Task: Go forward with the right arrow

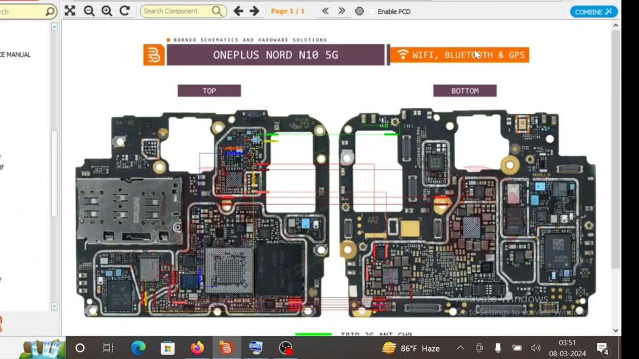Action: point(255,11)
